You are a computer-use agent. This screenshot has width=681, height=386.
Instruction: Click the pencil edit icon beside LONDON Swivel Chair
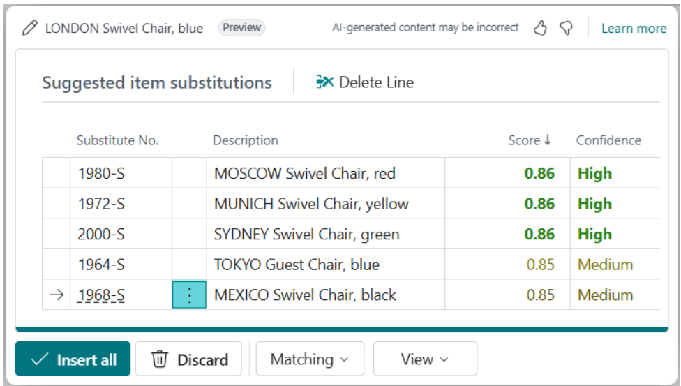29,28
